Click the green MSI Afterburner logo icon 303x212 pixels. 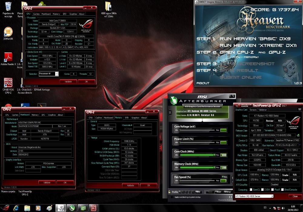(x=174, y=101)
